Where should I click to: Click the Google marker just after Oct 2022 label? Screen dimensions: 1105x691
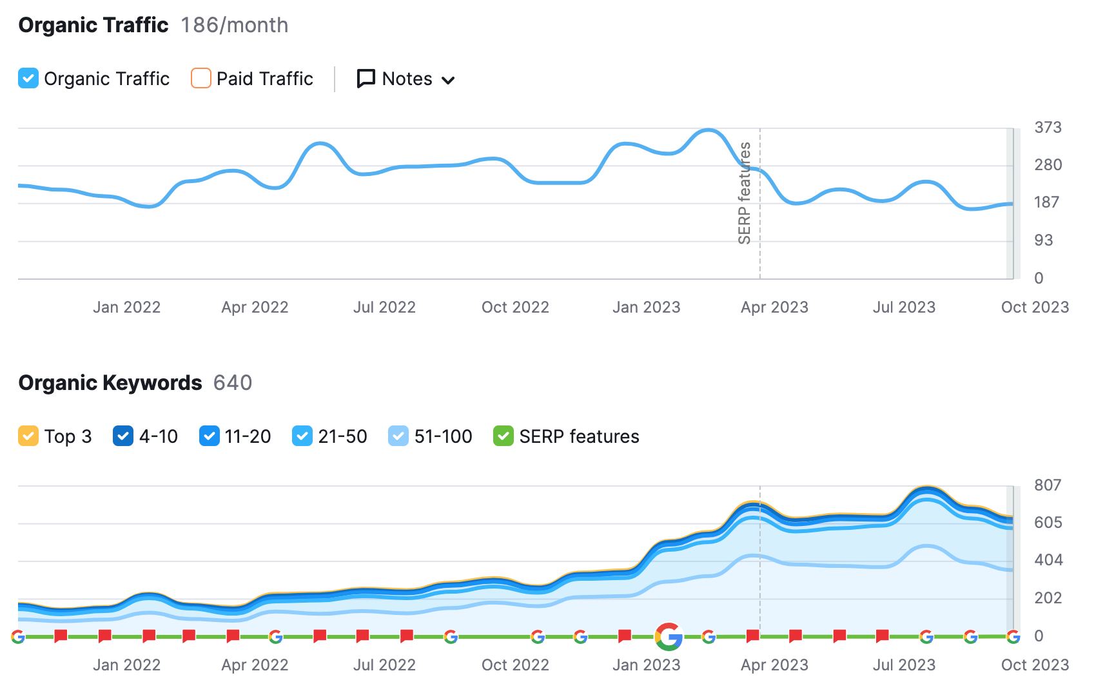[538, 637]
